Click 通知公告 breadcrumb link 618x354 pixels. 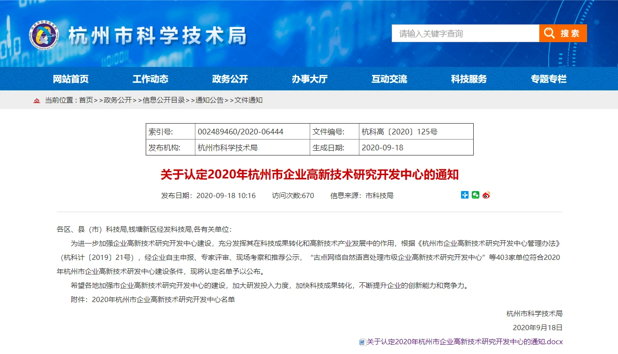[x=209, y=100]
